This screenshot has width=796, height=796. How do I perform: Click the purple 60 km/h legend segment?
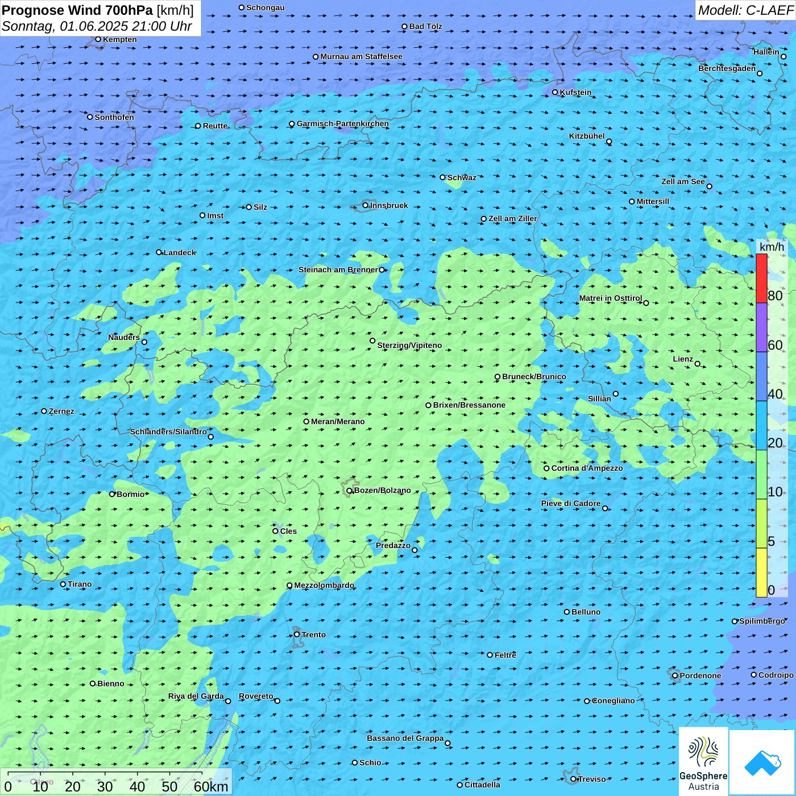(761, 327)
